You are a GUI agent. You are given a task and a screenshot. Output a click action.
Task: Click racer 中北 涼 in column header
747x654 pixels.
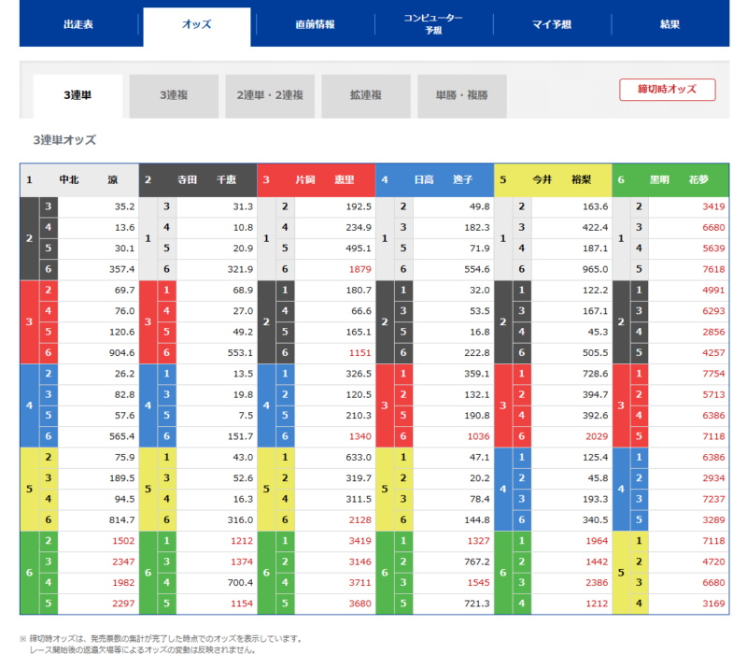point(79,179)
